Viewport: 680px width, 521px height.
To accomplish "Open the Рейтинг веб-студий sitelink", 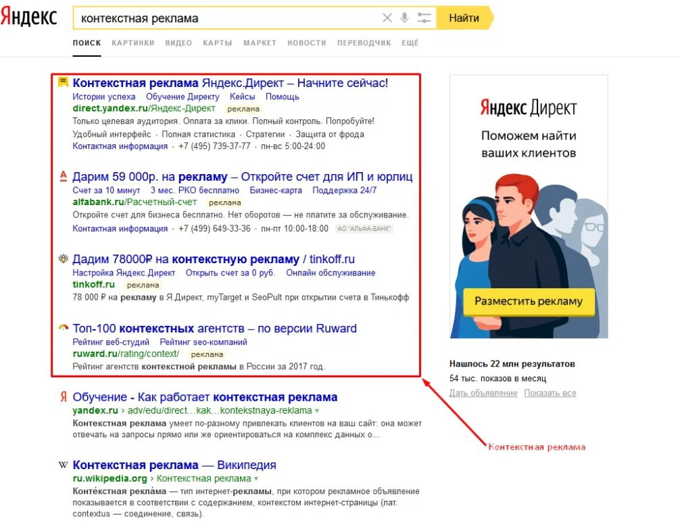I will click(x=111, y=341).
